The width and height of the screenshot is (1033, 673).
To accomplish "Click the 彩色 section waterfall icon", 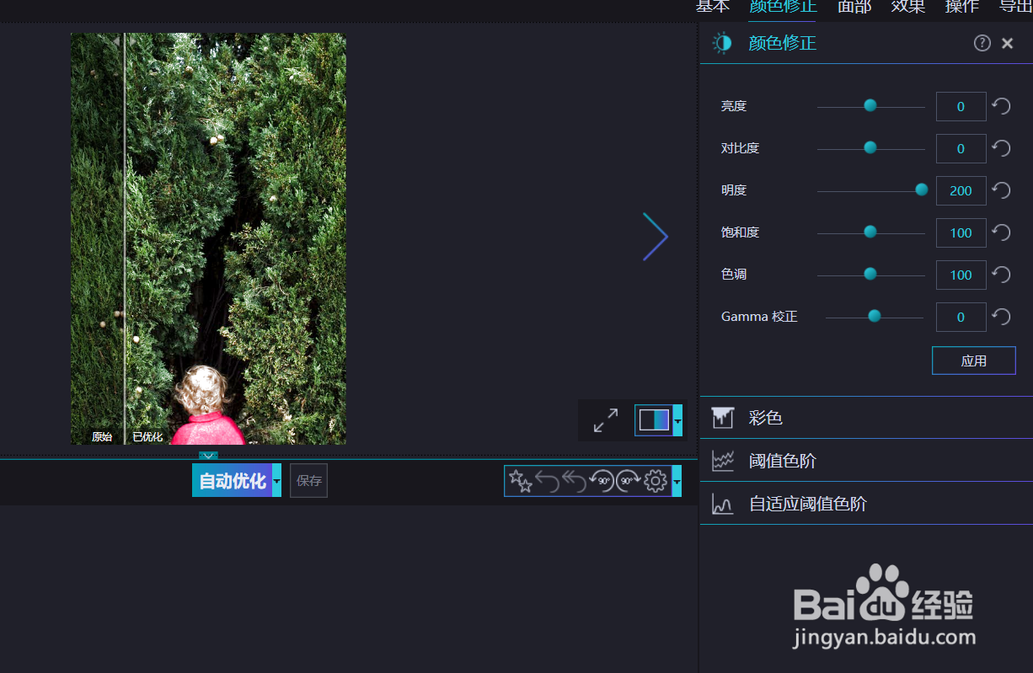I will [723, 417].
